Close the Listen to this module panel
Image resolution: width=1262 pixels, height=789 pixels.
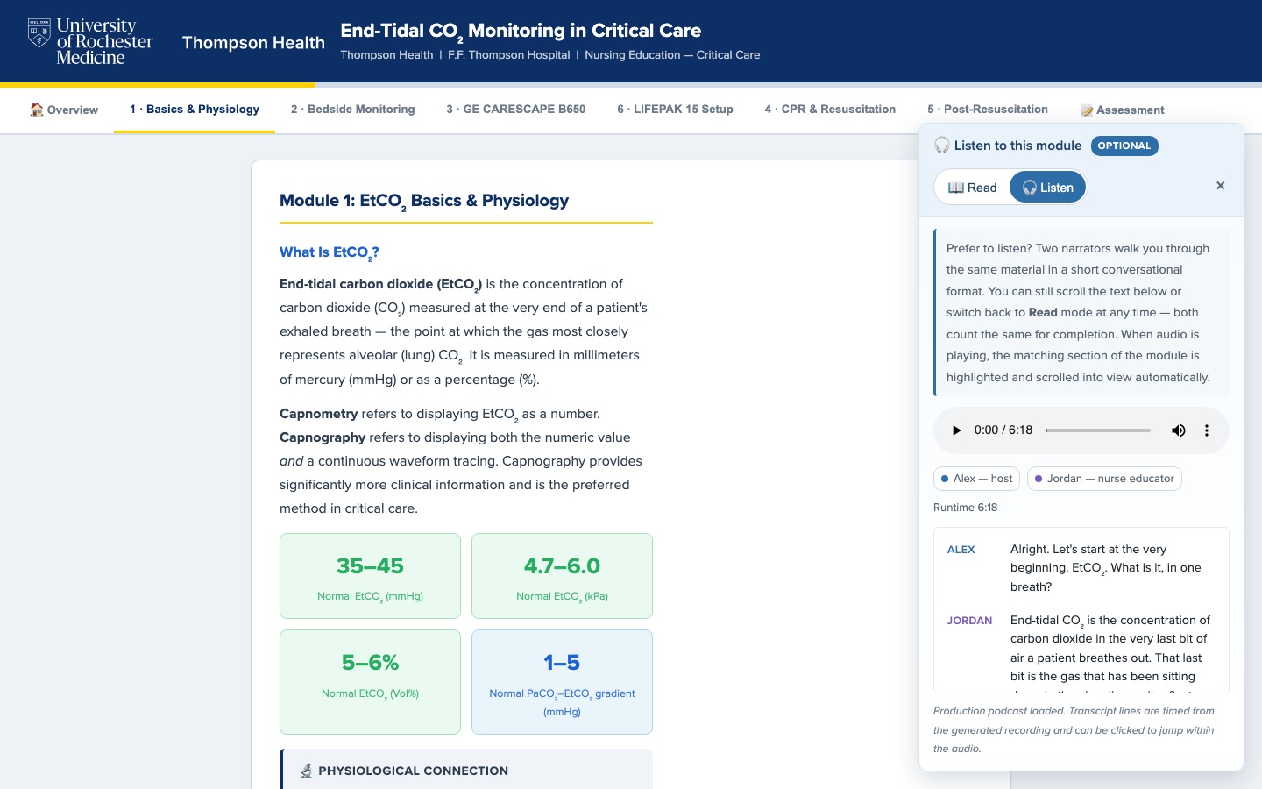tap(1220, 186)
